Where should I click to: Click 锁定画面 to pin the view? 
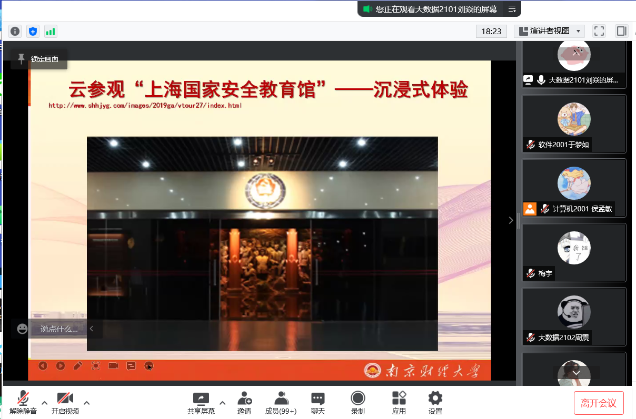coord(39,59)
